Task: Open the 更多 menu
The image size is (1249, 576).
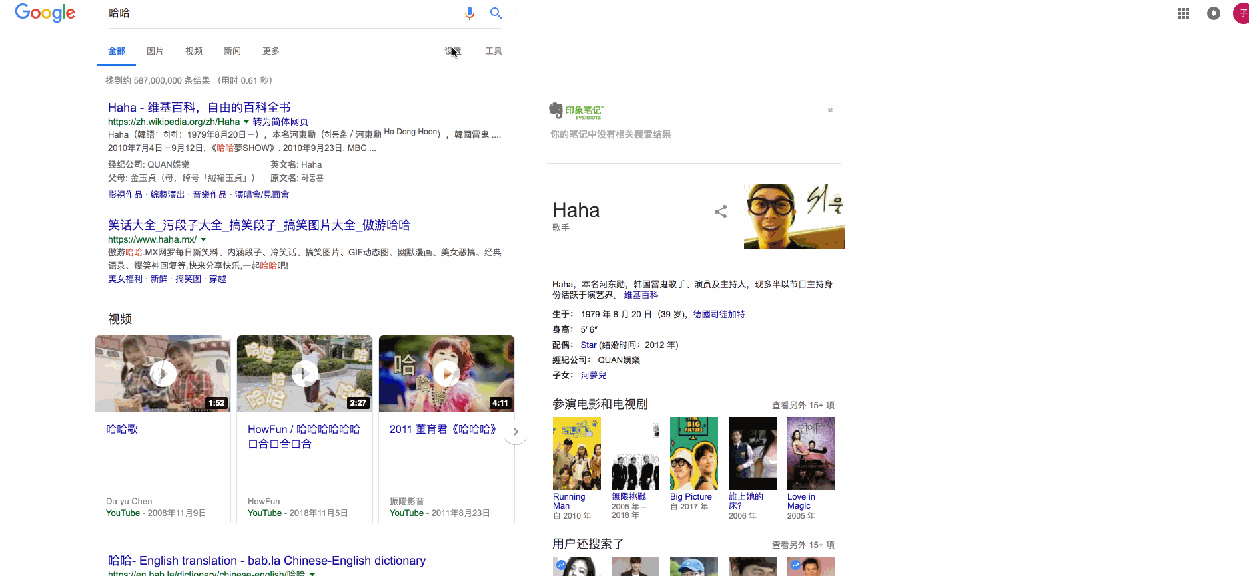Action: point(271,51)
